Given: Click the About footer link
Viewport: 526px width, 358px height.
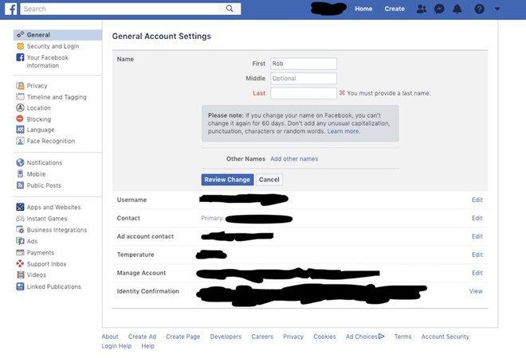Looking at the screenshot, I should coord(110,337).
